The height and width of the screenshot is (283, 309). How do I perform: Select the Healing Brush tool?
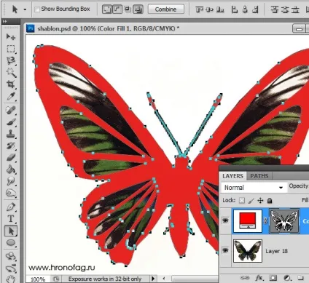coord(10,111)
